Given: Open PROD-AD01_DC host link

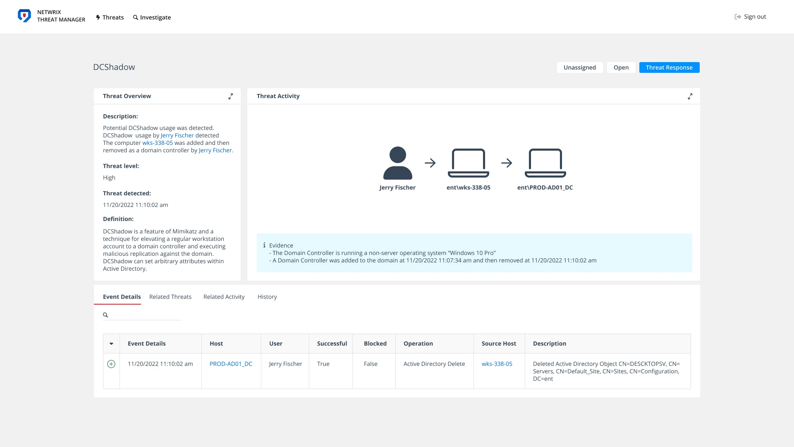Looking at the screenshot, I should 231,364.
